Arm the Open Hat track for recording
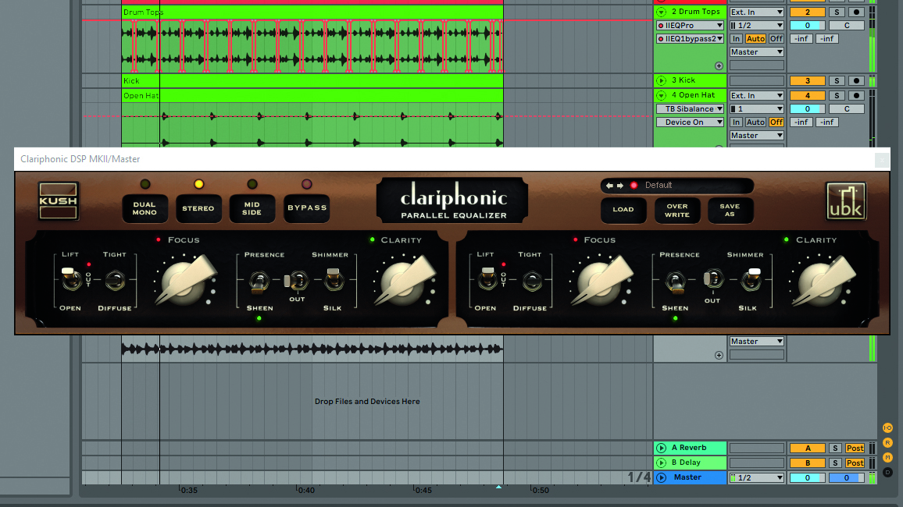903x507 pixels. coord(856,95)
